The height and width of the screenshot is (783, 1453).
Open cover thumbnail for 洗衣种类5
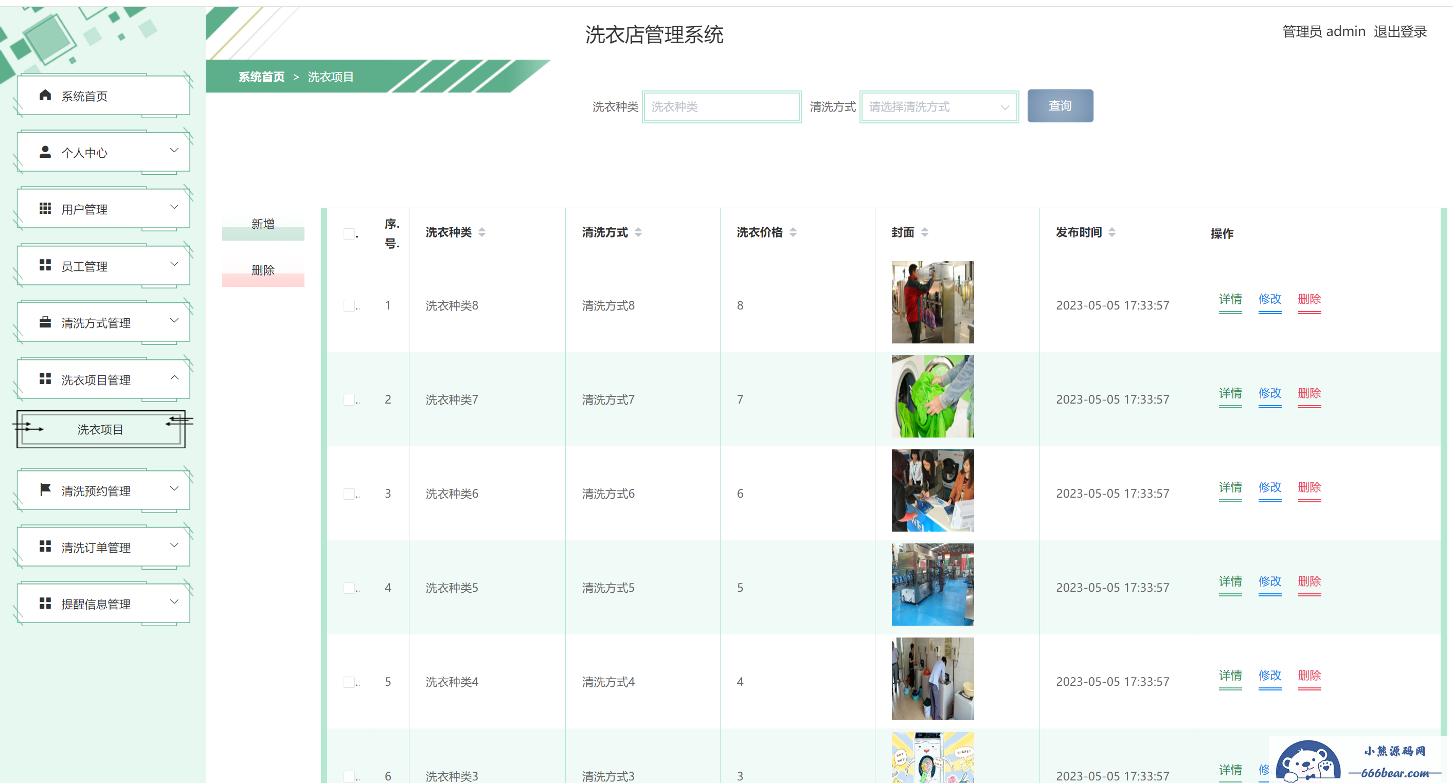click(932, 585)
